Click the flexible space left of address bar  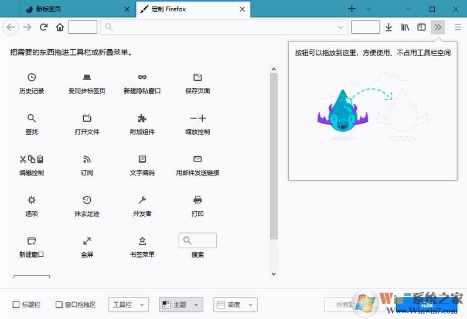[x=83, y=28]
